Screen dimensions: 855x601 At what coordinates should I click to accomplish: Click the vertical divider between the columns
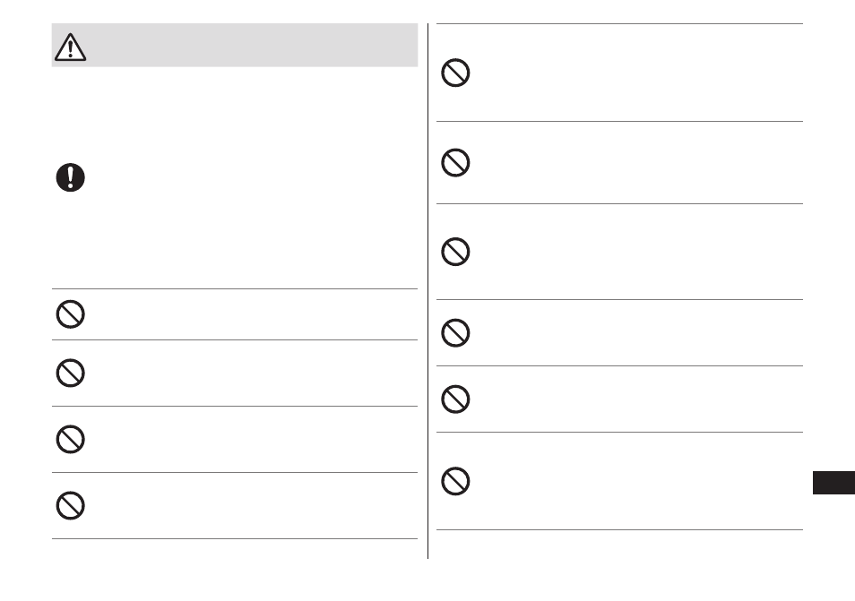tap(428, 291)
